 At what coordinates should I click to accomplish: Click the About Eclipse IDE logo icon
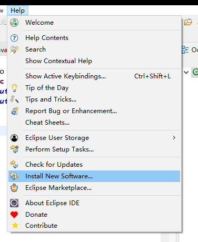click(x=14, y=203)
